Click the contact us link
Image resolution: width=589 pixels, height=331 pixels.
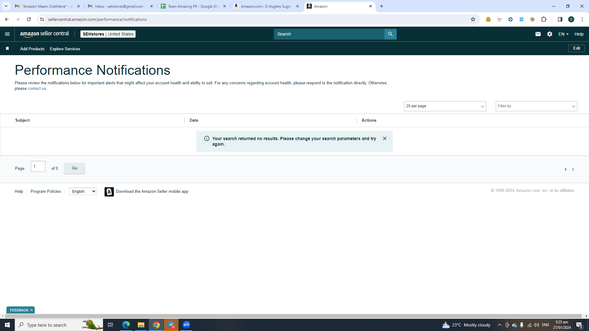click(x=37, y=89)
